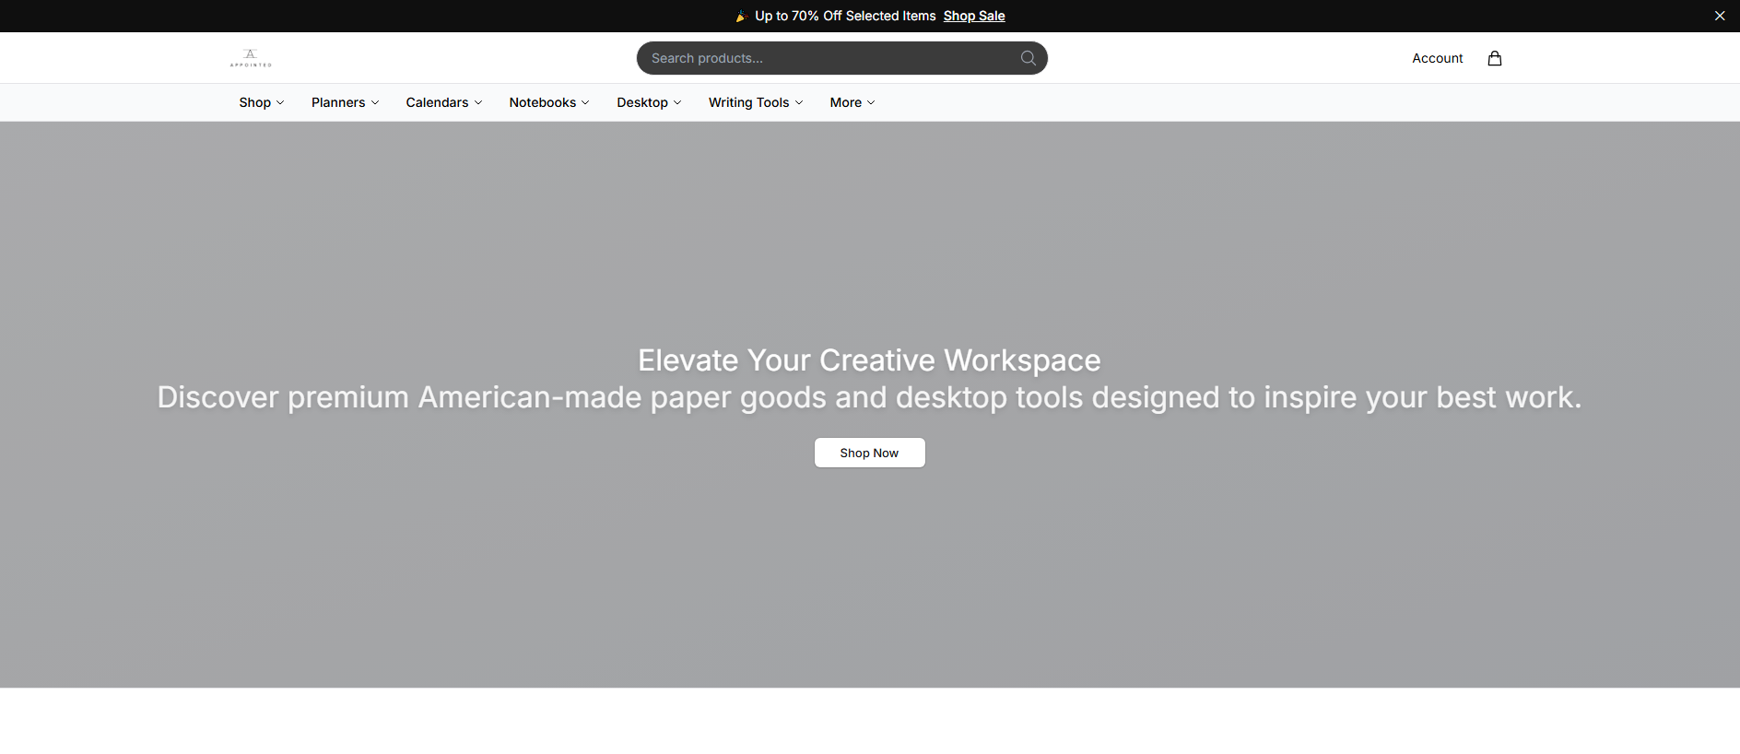Click the chevron next to More
1740x754 pixels.
(871, 102)
